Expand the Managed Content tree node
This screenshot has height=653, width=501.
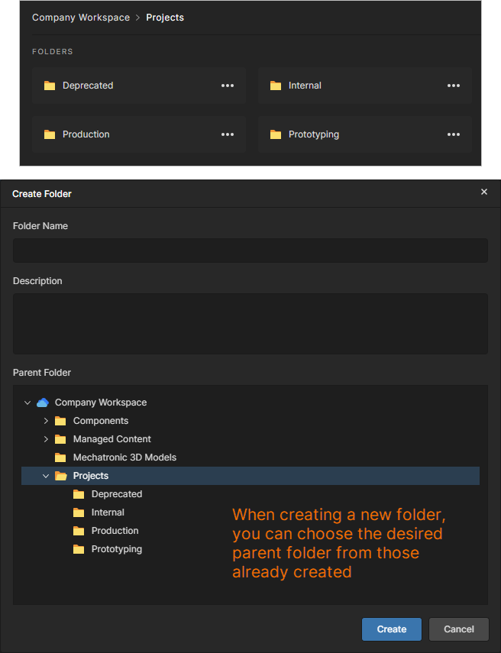46,439
